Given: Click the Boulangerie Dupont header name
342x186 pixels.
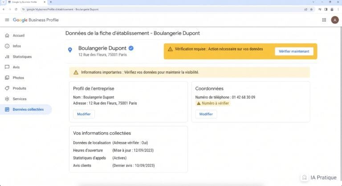Looking at the screenshot, I should (x=102, y=48).
